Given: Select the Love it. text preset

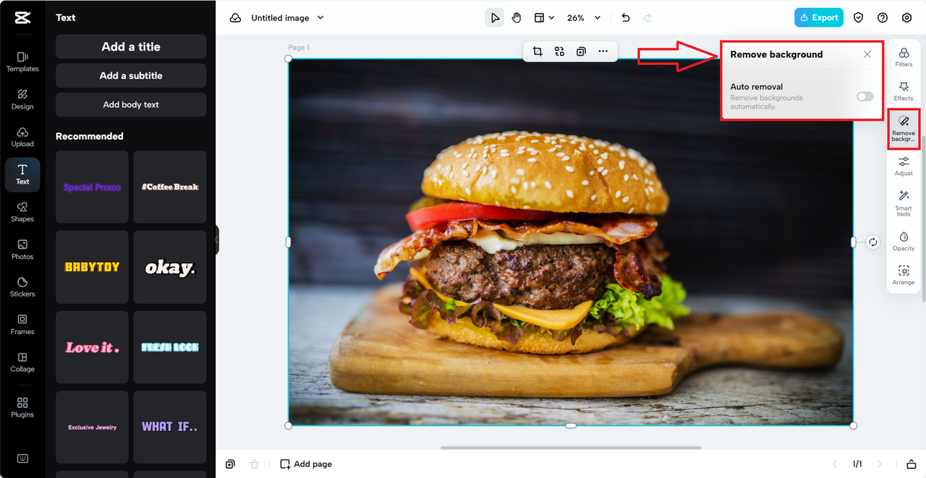Looking at the screenshot, I should (x=92, y=347).
